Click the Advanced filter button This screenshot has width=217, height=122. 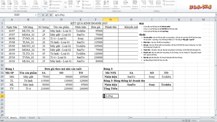click(87, 8)
